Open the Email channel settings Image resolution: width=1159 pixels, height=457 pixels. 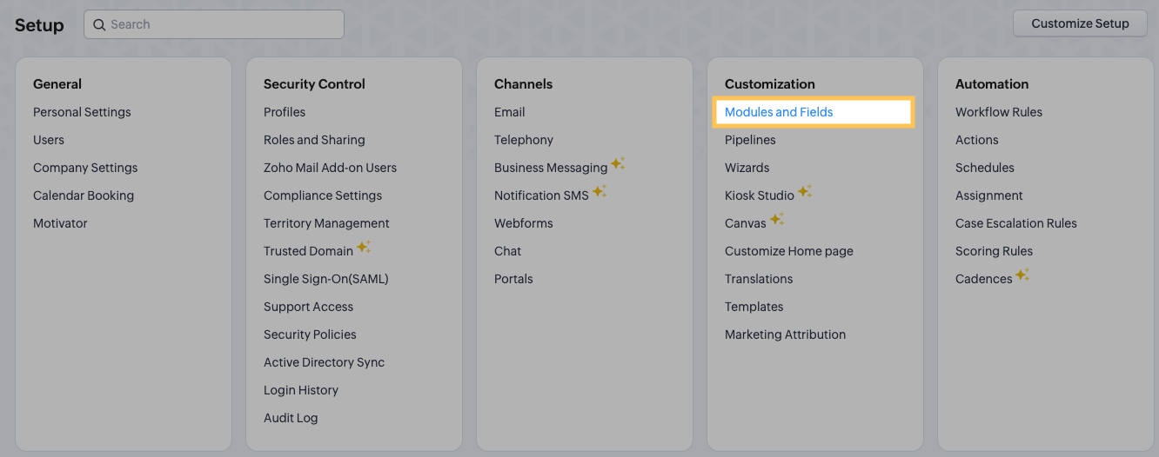510,112
